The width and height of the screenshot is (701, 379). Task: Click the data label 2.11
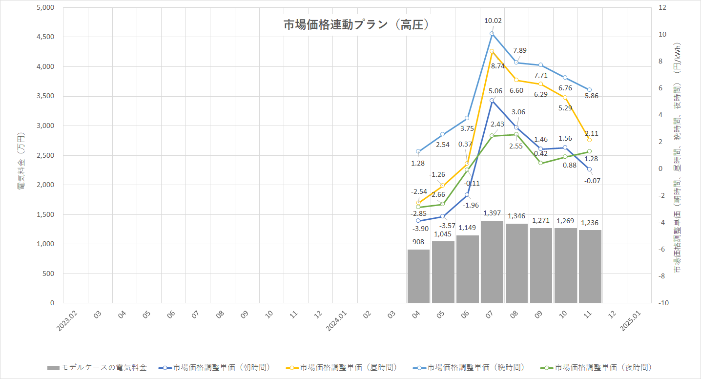pyautogui.click(x=591, y=133)
